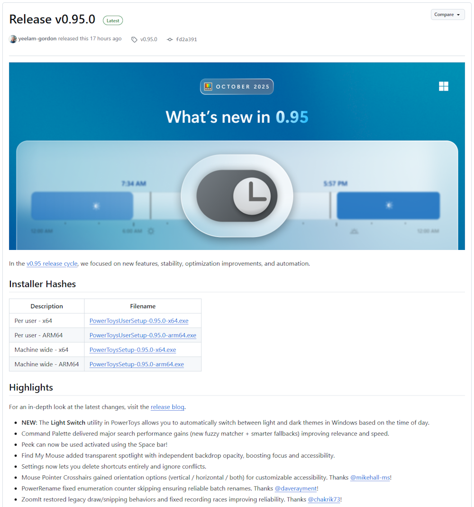
Task: Follow the v0.95 release cycle link
Action: 52,264
